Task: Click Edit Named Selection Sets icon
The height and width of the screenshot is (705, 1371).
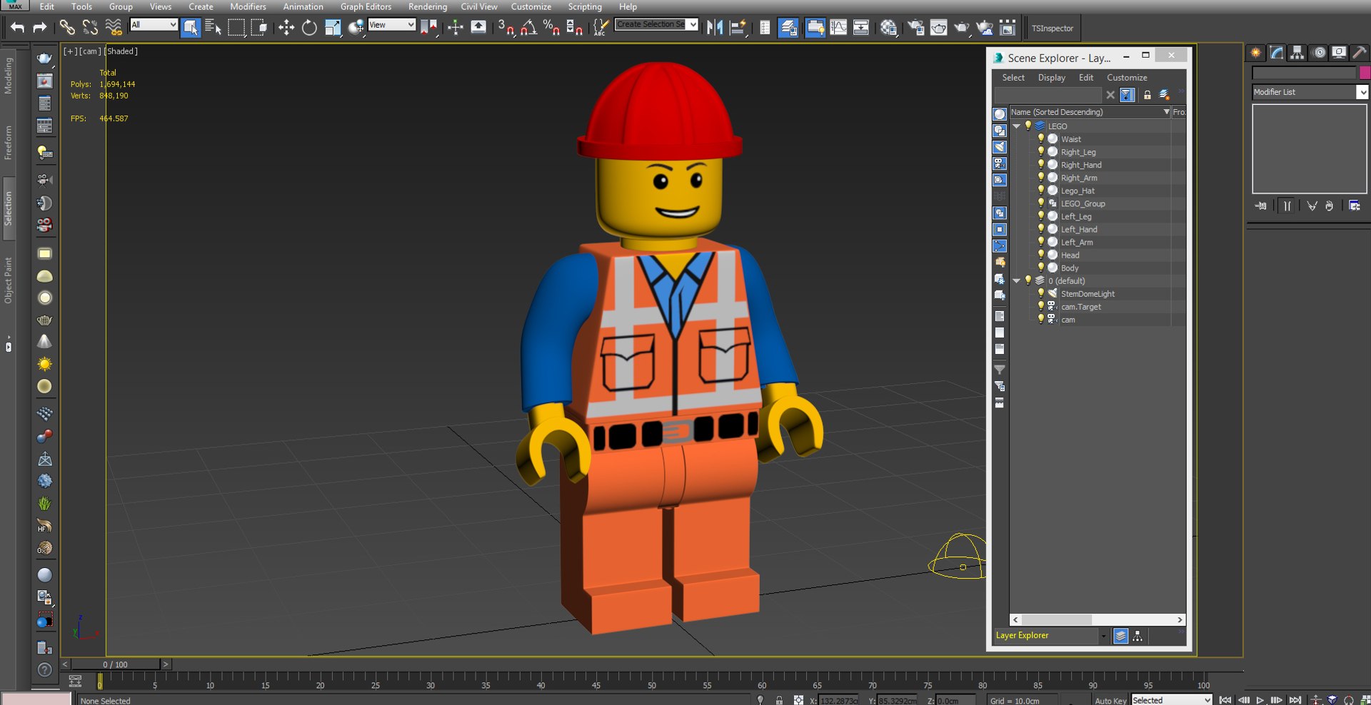Action: 601,28
